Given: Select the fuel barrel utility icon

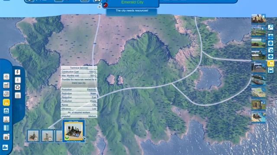Looking at the screenshot, I should click(x=17, y=95).
